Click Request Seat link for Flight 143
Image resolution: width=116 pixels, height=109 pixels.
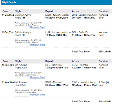37,45
